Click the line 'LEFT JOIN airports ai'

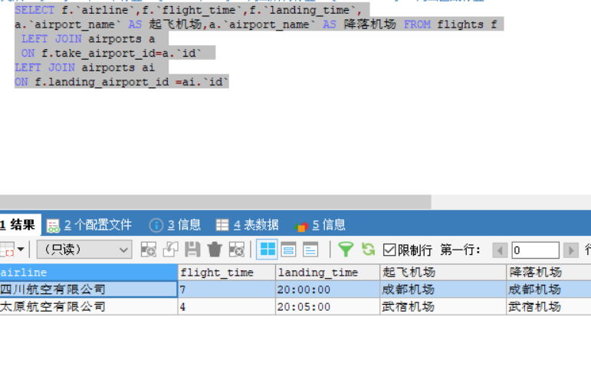[x=85, y=67]
